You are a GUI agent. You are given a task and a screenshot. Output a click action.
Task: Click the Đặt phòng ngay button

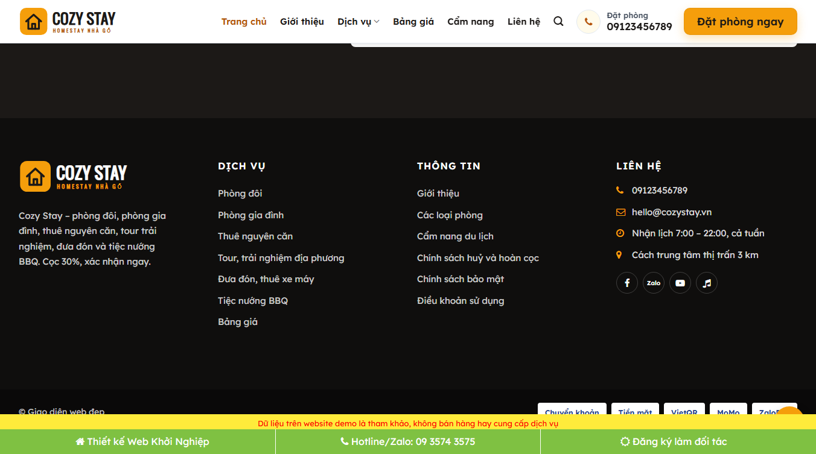[741, 22]
